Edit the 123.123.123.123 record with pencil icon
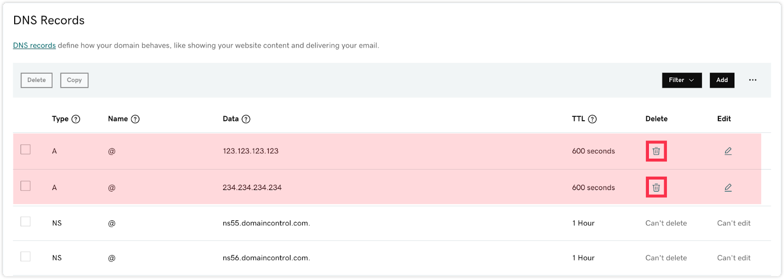The height and width of the screenshot is (279, 784). tap(728, 151)
